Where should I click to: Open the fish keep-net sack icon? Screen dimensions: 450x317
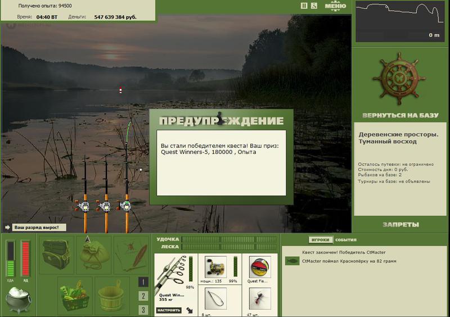(94, 255)
